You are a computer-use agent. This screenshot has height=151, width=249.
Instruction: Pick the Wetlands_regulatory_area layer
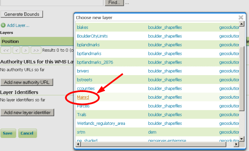pyautogui.click(x=101, y=124)
